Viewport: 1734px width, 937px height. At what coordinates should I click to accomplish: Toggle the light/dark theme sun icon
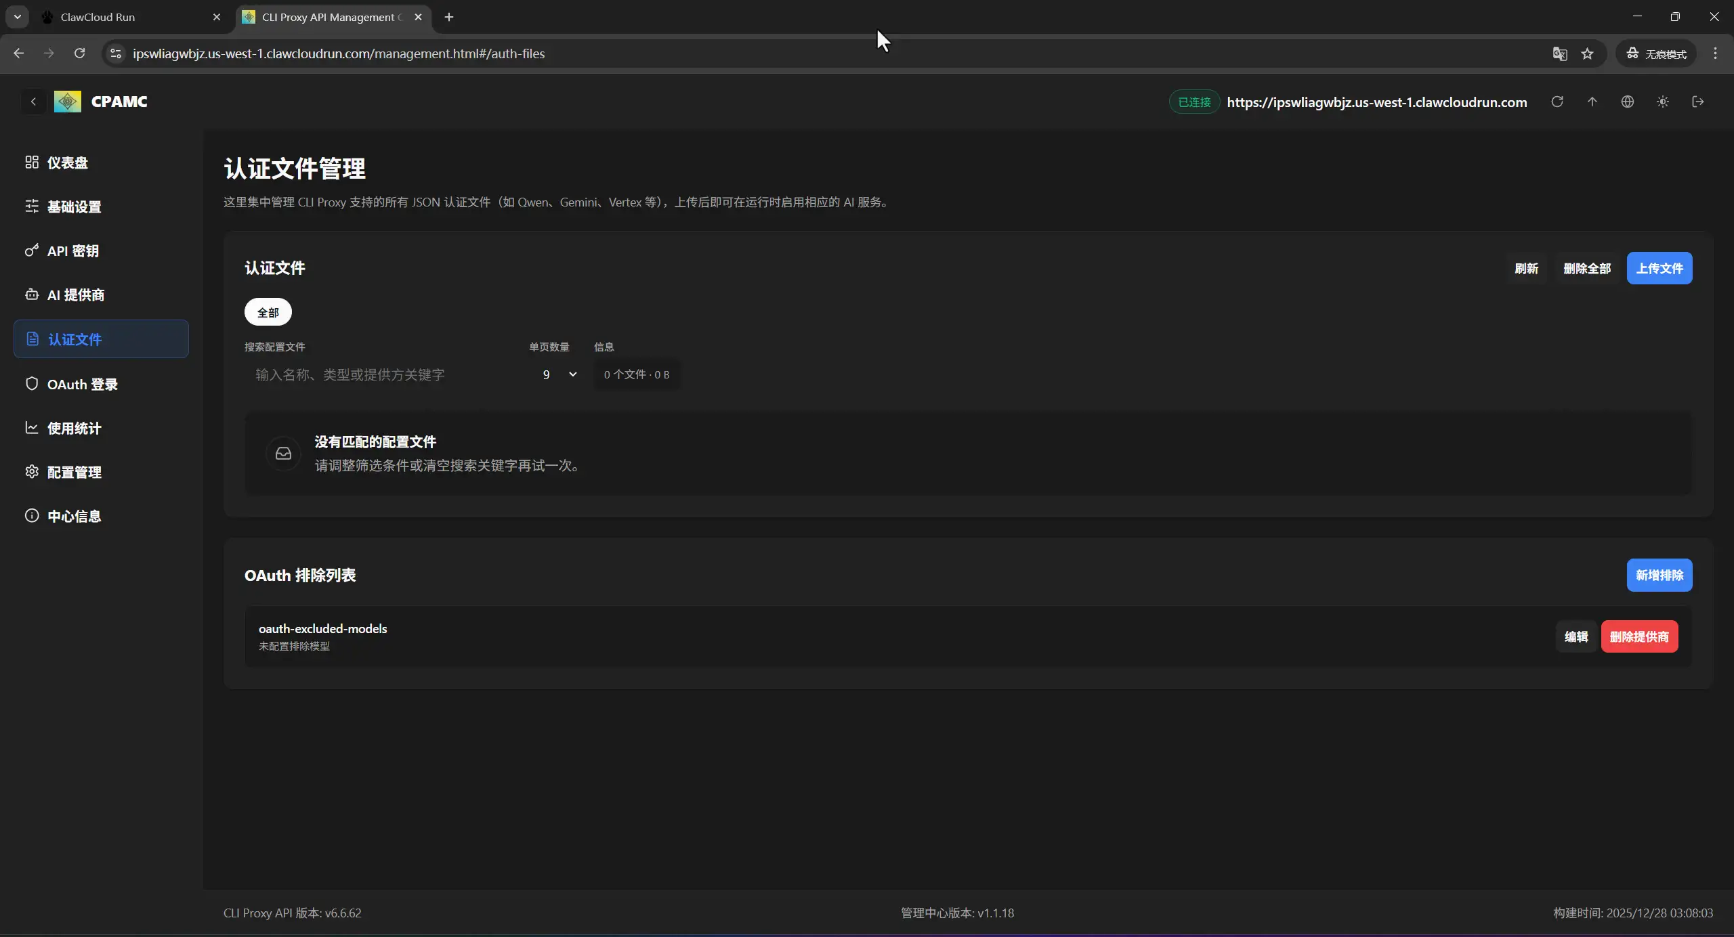[1663, 102]
